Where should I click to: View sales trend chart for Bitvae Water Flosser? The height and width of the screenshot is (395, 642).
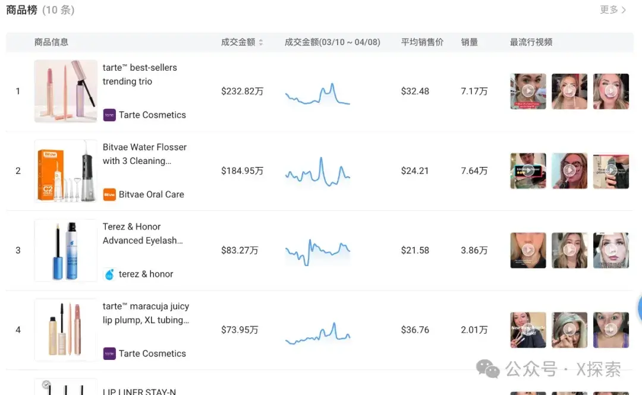317,172
